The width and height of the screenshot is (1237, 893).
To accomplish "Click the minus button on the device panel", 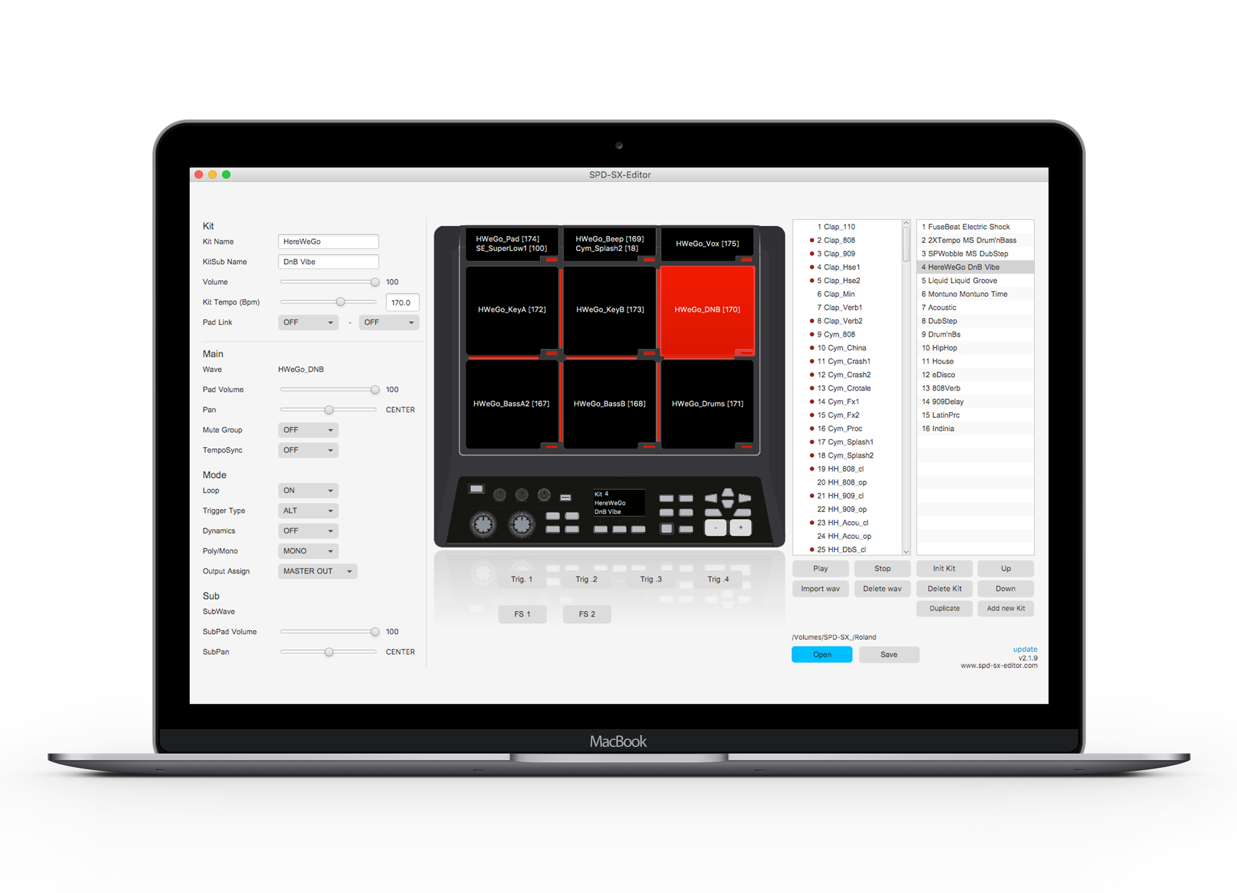I will (715, 528).
